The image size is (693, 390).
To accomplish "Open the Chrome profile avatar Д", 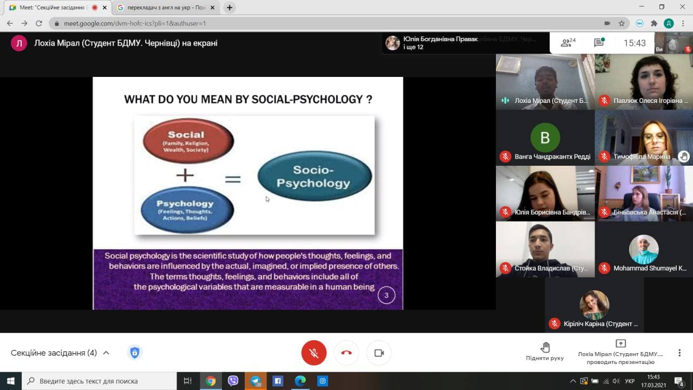I will [669, 23].
